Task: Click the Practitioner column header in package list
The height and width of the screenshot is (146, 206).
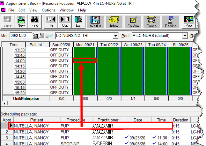Action: pos(108,120)
